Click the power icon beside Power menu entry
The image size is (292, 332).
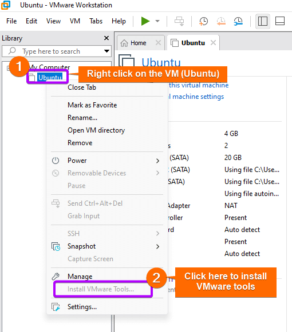(56, 161)
